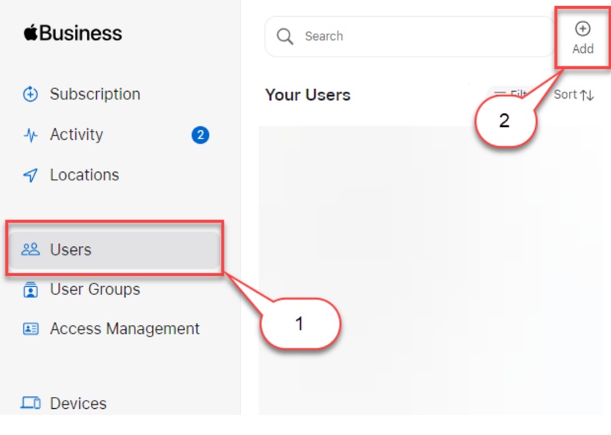This screenshot has width=611, height=435.
Task: Click the Users people icon
Action: [x=31, y=249]
